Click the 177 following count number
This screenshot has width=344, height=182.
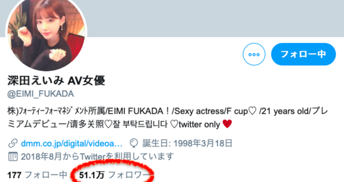[x=15, y=175]
